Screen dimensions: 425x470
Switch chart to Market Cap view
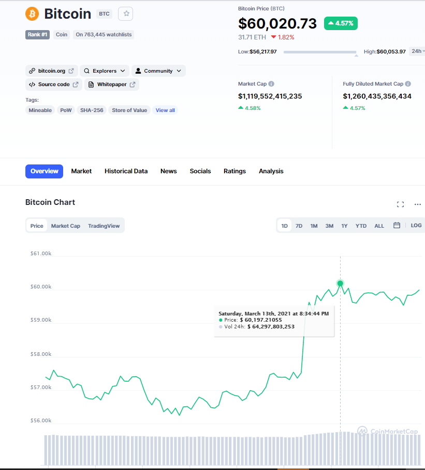pyautogui.click(x=66, y=226)
